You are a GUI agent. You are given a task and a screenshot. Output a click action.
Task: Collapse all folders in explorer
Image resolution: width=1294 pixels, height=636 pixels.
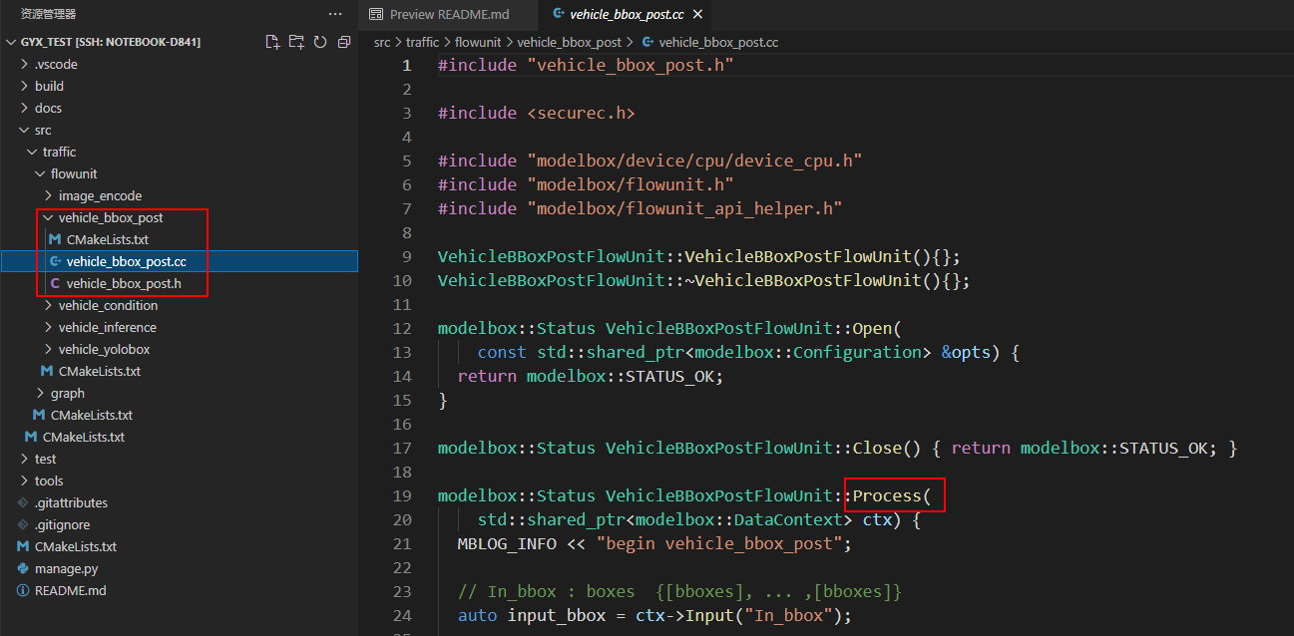pyautogui.click(x=344, y=42)
